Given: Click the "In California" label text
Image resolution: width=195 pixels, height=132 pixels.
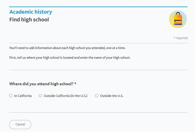Looking at the screenshot, I should pos(23,96).
